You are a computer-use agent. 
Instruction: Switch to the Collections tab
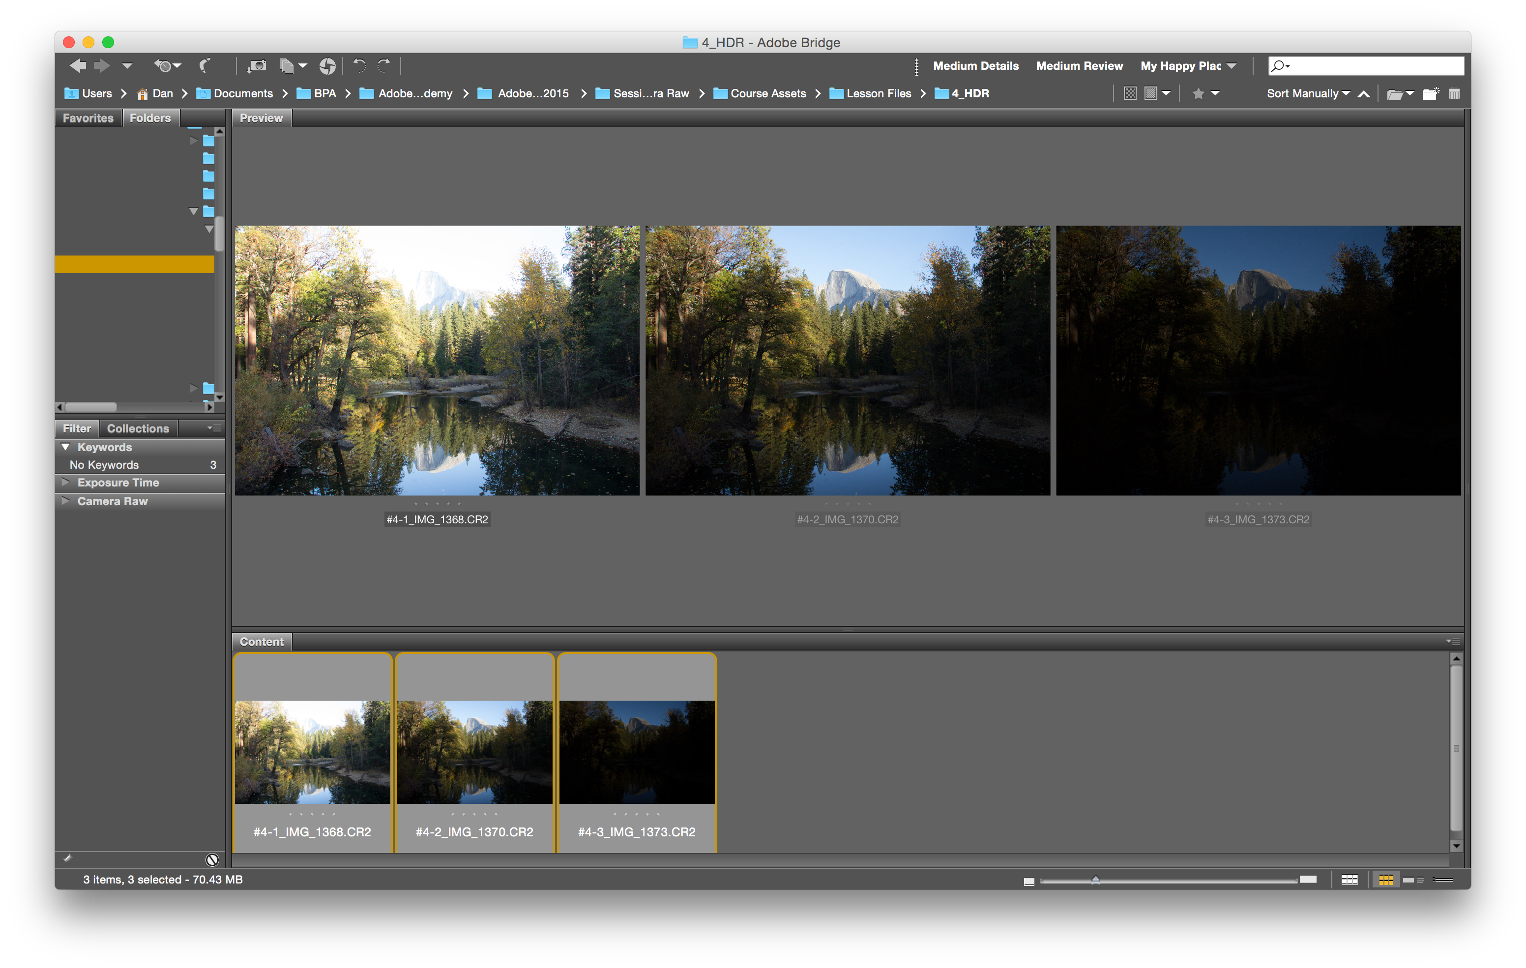coord(138,429)
